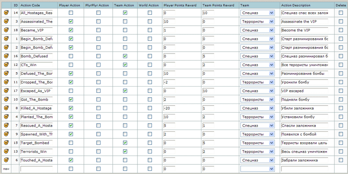The width and height of the screenshot is (348, 174).
Task: Click the row icon for CTs_Win
Action: point(6,65)
